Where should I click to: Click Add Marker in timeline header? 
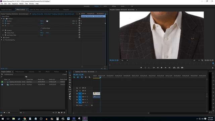pos(86,77)
